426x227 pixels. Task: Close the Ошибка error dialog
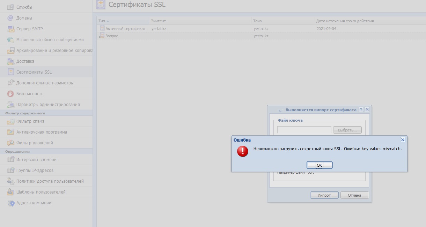[403, 139]
